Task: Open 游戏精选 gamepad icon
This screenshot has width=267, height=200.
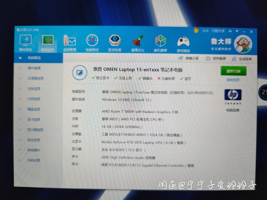Action: point(183,44)
